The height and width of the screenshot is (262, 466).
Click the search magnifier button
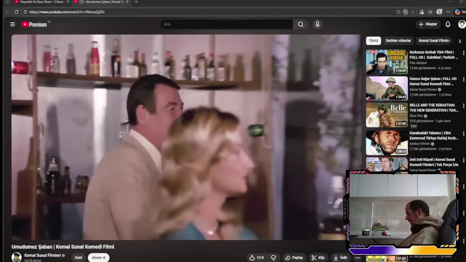point(301,24)
